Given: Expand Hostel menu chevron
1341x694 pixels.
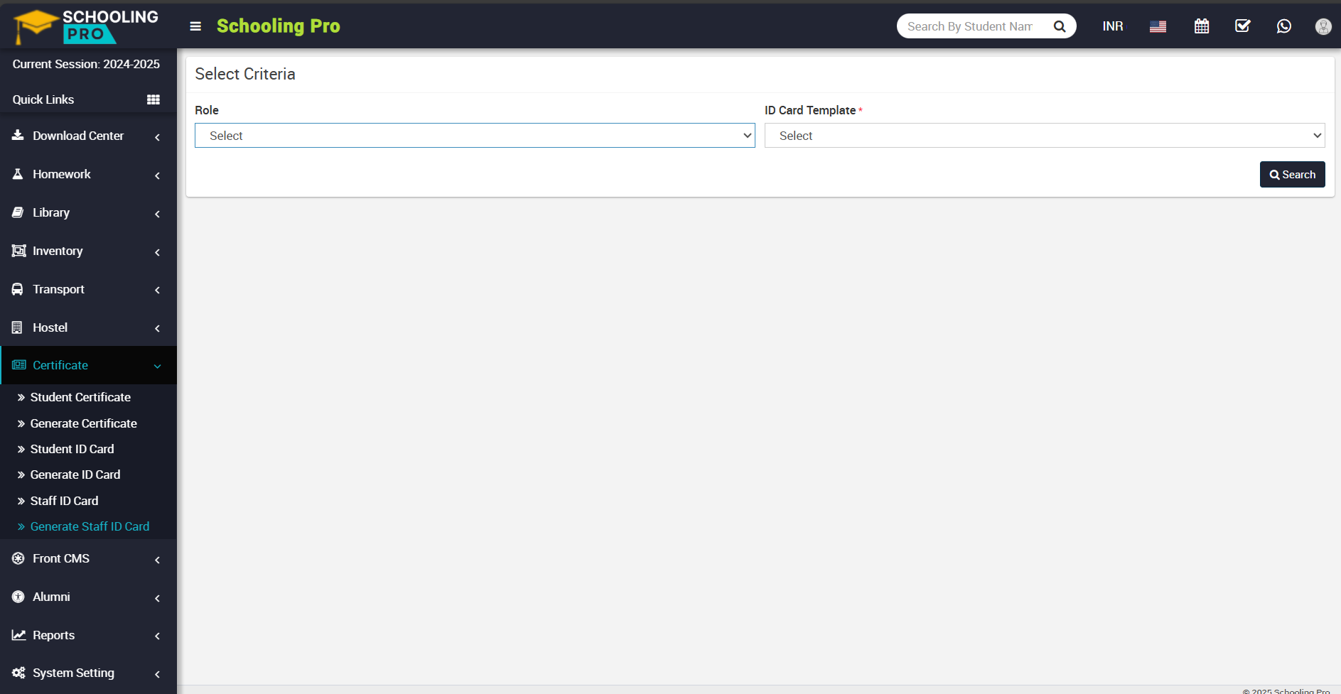Looking at the screenshot, I should 157,328.
